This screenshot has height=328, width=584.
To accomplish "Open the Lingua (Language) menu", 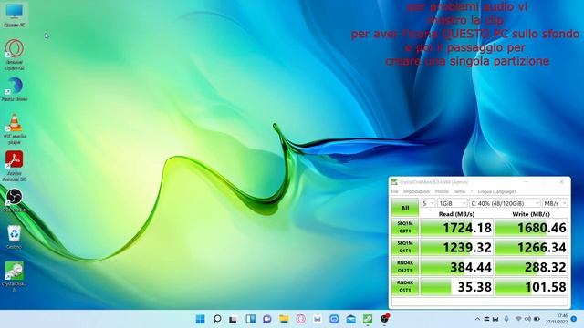I will (496, 191).
